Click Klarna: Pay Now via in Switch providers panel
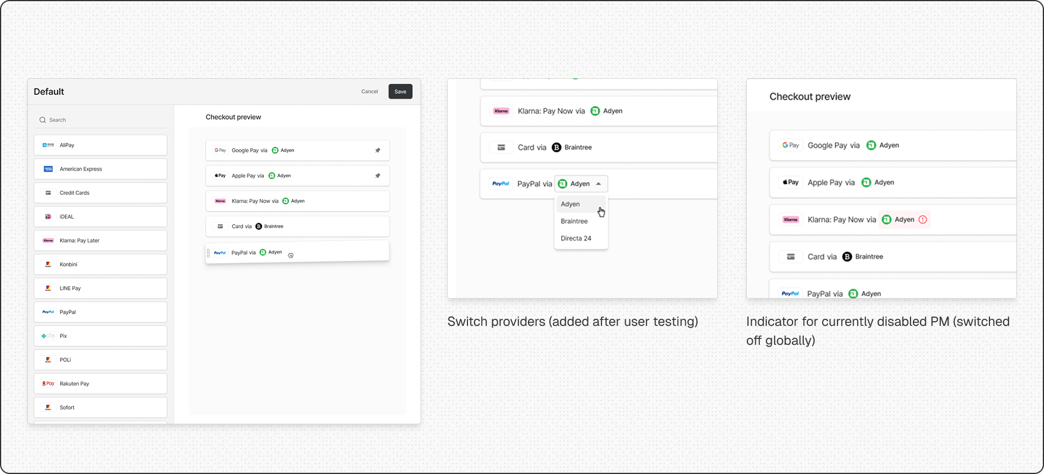This screenshot has width=1044, height=474. click(x=551, y=111)
